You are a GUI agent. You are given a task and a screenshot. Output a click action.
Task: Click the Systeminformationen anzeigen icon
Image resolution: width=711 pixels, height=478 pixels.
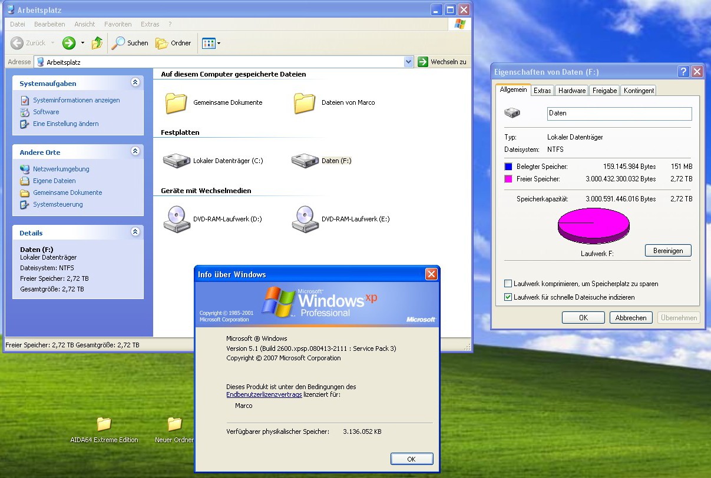[25, 101]
